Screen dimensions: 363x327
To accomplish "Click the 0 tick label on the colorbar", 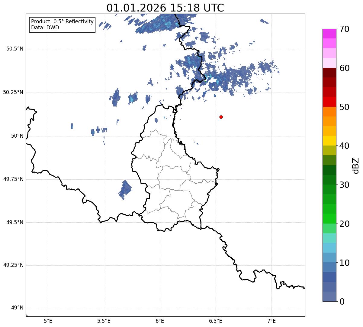I will point(342,302).
